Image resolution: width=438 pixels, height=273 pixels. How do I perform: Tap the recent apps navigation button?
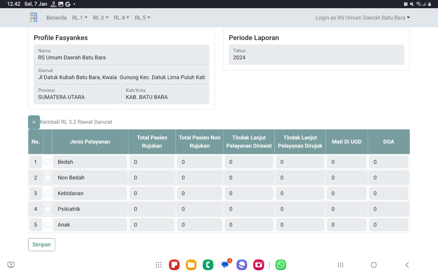point(340,265)
